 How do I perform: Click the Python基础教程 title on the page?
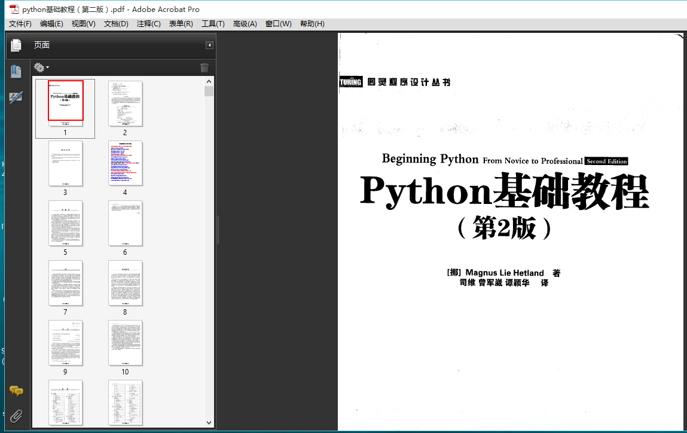[504, 191]
